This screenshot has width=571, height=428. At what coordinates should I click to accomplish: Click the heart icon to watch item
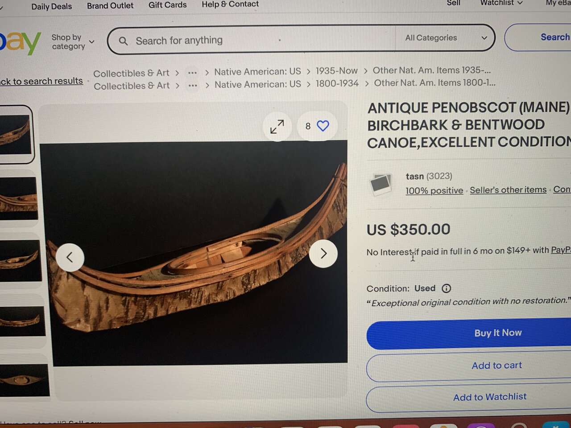click(x=323, y=126)
